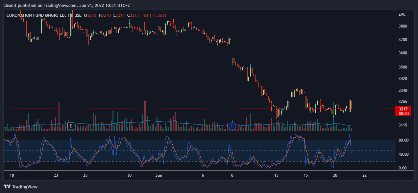Click the 40.00 oscillator axis label

coord(403,154)
